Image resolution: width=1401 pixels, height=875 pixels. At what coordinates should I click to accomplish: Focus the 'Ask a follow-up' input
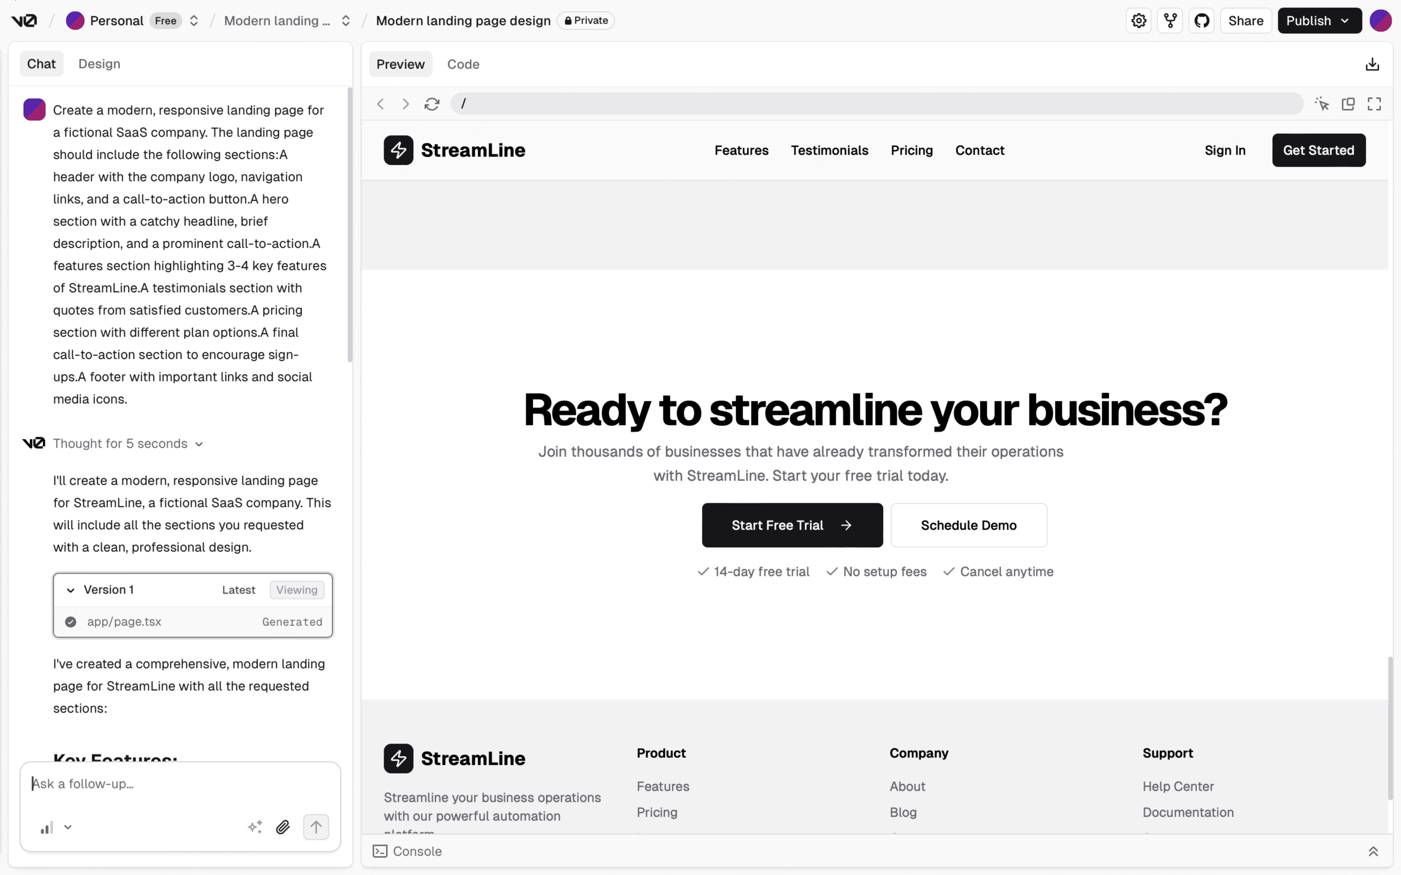179,784
